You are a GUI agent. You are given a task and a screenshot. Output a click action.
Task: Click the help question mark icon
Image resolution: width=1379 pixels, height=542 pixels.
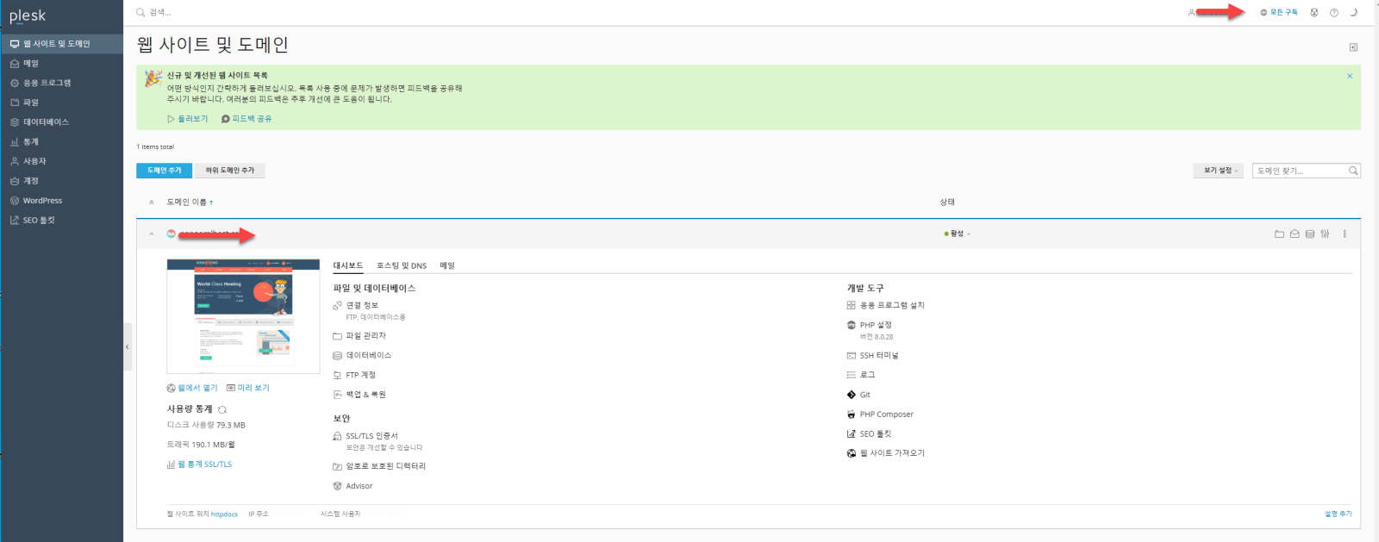[x=1334, y=13]
